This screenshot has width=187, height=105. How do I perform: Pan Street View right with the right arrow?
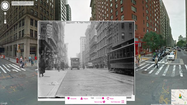[7, 6]
